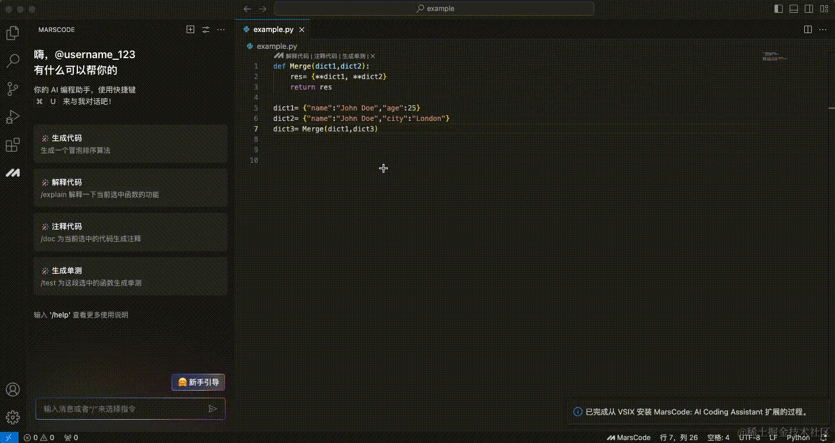The width and height of the screenshot is (835, 443).
Task: Choose the 生成单测 /test suggestion card
Action: coord(131,276)
